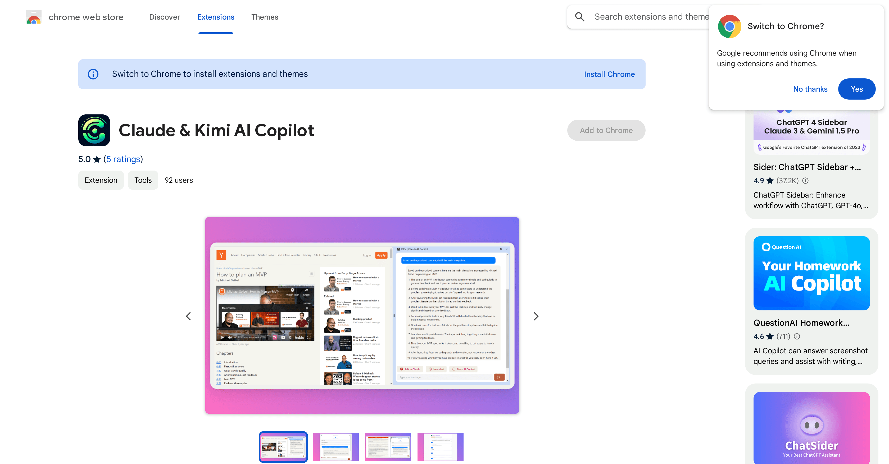Click the Chrome Web Store logo icon
The image size is (889, 464).
pos(34,17)
